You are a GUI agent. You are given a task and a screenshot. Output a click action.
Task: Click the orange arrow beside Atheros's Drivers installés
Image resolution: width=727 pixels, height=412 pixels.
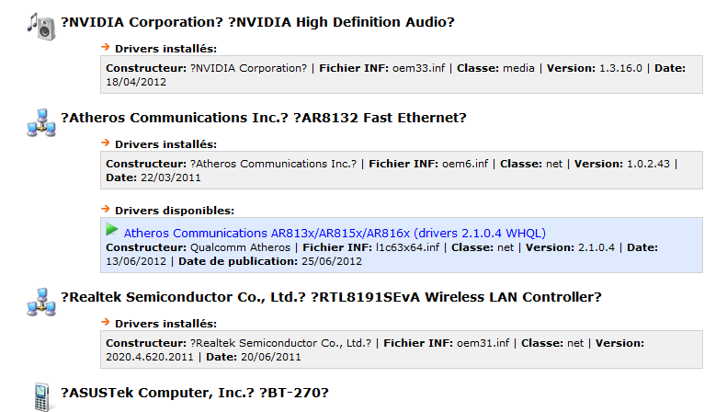pyautogui.click(x=106, y=143)
